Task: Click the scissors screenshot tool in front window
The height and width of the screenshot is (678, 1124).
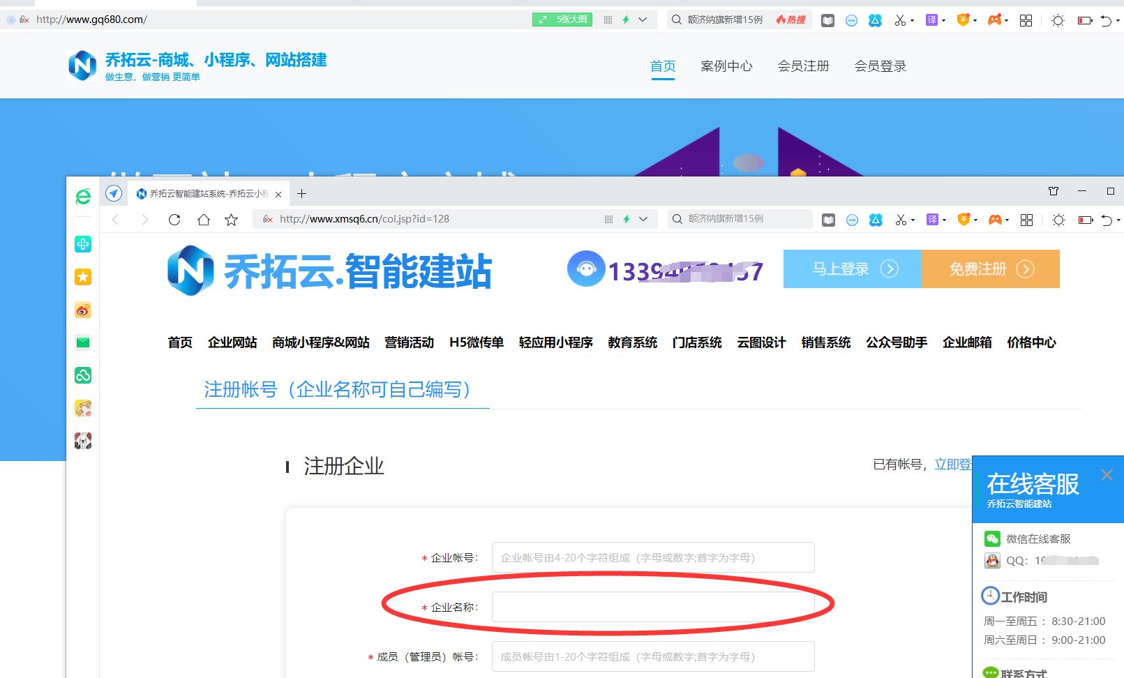Action: pyautogui.click(x=901, y=220)
